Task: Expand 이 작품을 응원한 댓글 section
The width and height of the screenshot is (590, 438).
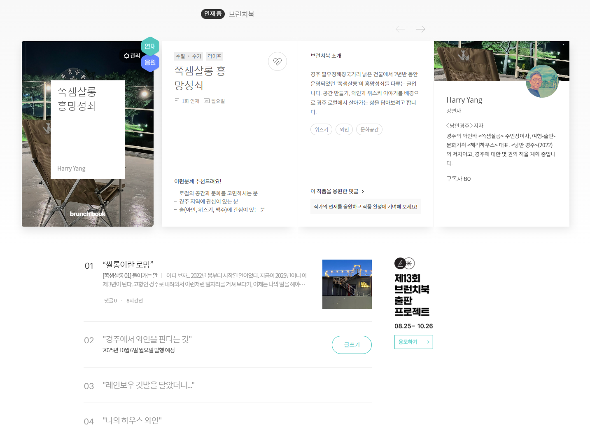Action: click(337, 191)
